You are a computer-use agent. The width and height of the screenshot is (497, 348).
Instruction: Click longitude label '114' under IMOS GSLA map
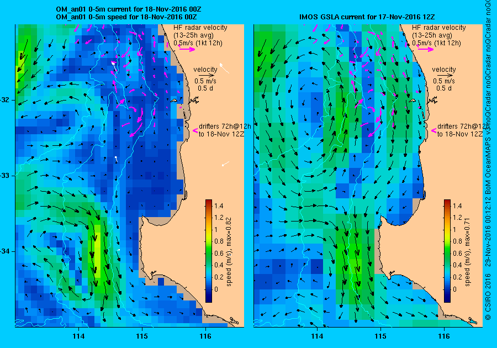click(x=318, y=336)
